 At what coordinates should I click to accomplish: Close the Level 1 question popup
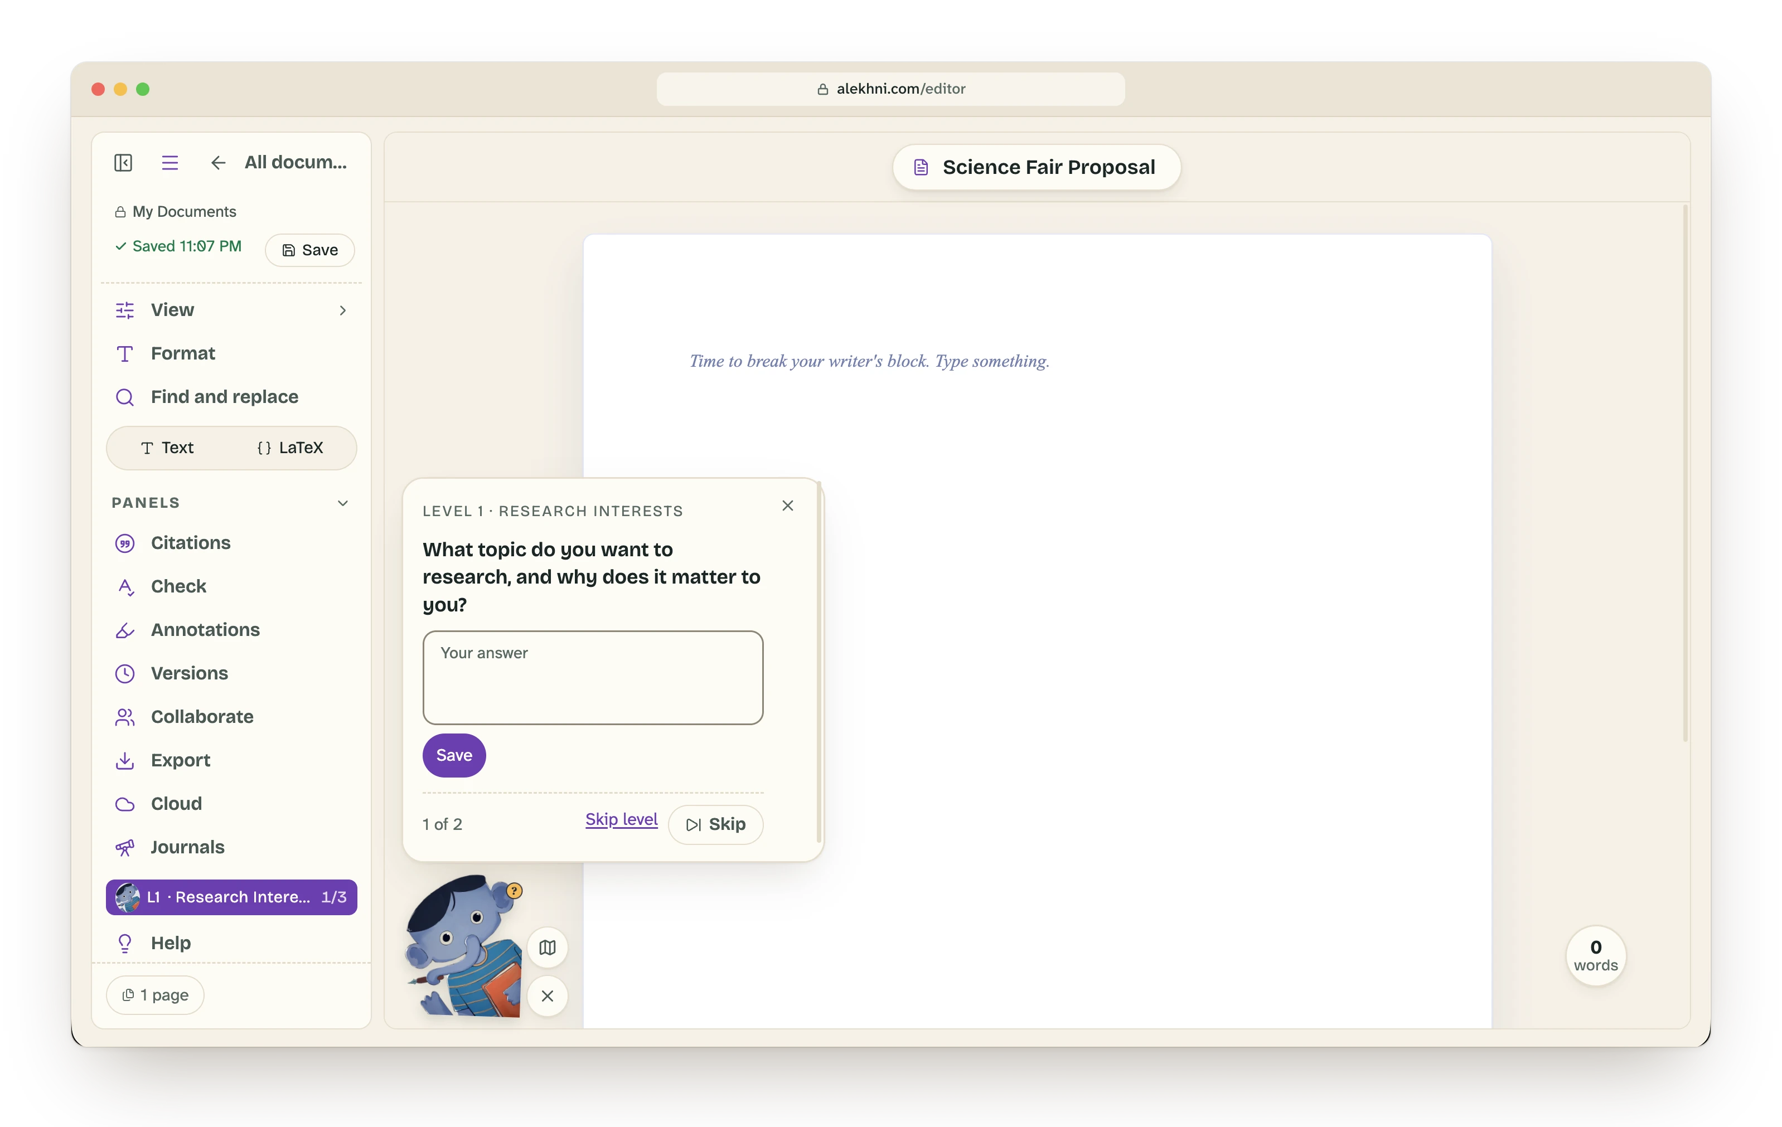787,506
